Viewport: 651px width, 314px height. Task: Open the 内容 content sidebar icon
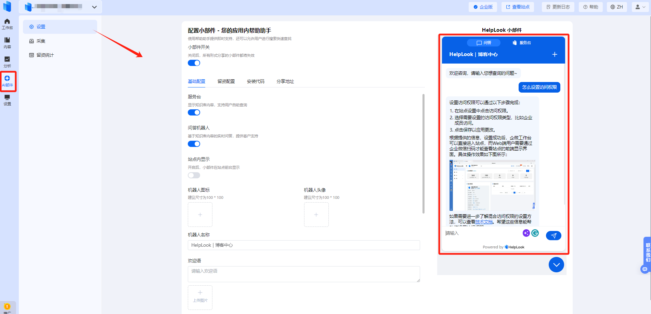coord(7,43)
